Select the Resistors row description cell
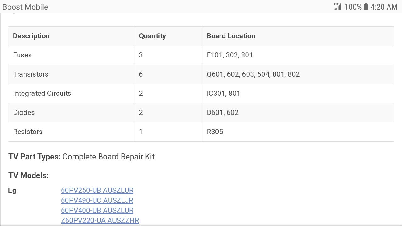 (x=28, y=132)
